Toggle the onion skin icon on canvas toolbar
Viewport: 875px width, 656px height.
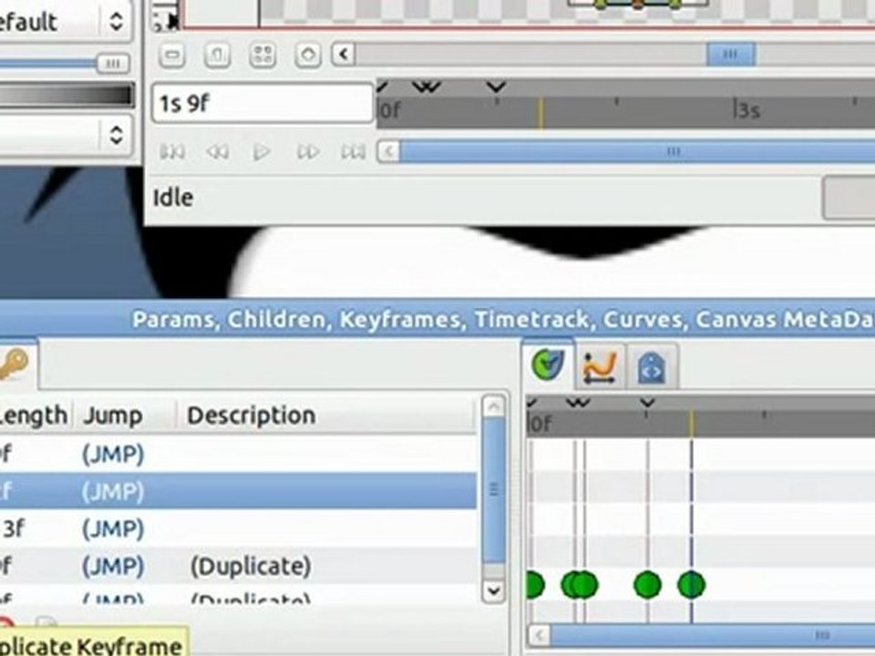[308, 56]
